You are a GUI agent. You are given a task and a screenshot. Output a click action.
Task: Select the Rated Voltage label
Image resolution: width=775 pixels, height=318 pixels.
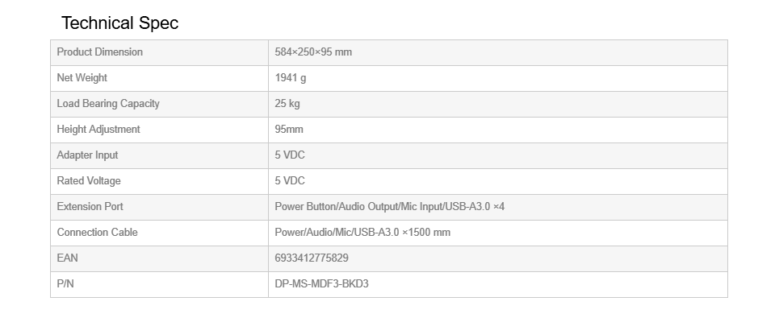pyautogui.click(x=89, y=181)
